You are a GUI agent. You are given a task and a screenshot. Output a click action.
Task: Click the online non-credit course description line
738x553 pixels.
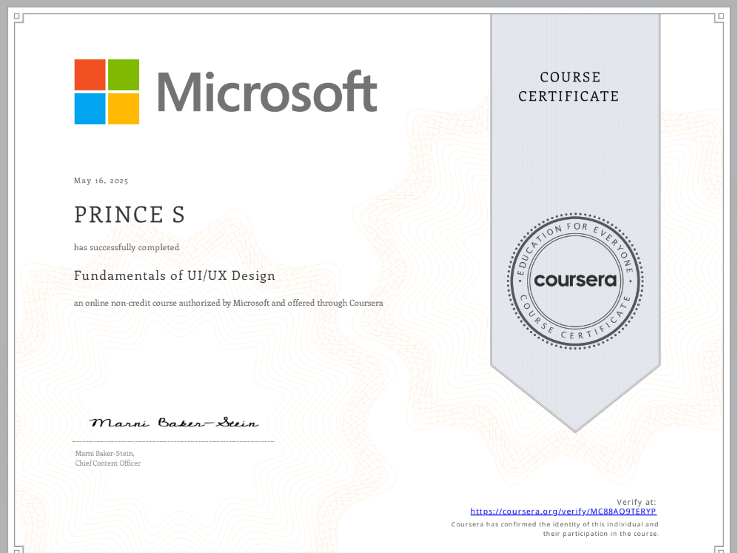coord(228,303)
